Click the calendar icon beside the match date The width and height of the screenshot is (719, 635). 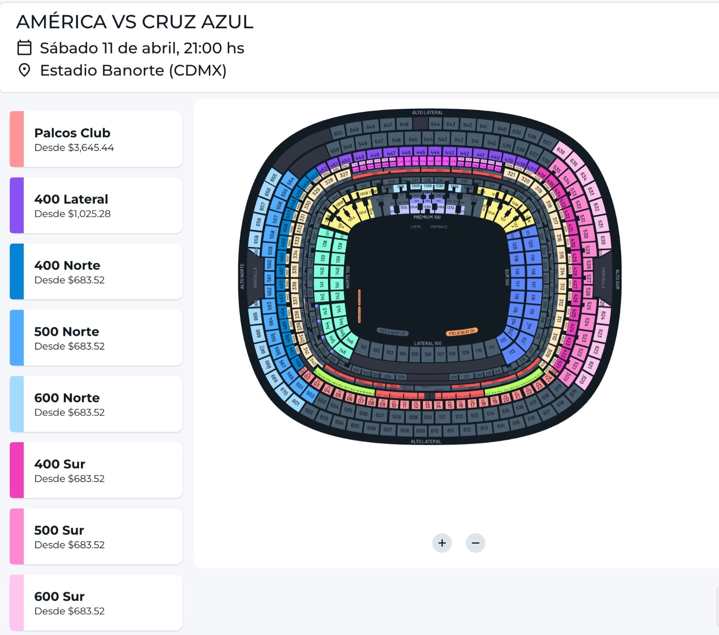24,48
